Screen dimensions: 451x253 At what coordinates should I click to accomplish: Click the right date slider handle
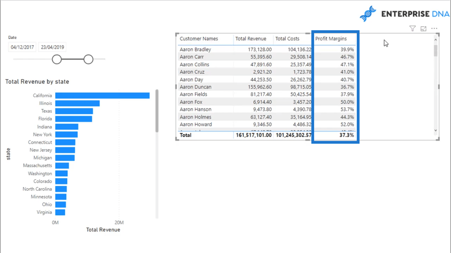tap(88, 59)
